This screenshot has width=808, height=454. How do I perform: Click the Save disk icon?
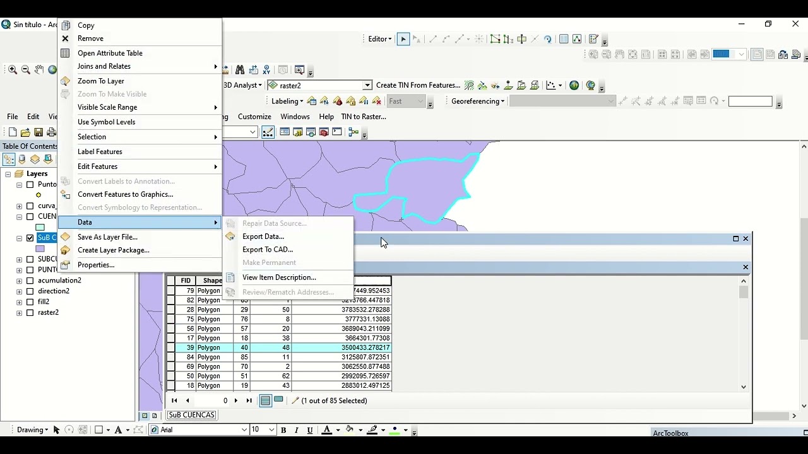(x=39, y=132)
